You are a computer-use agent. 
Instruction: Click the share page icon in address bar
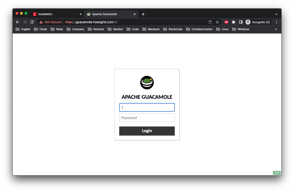coord(210,22)
